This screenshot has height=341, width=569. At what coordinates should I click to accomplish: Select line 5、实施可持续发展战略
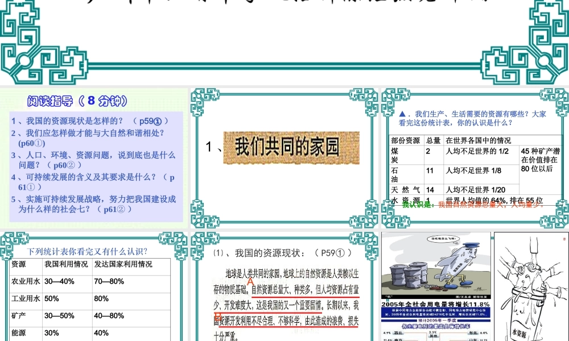(94, 204)
